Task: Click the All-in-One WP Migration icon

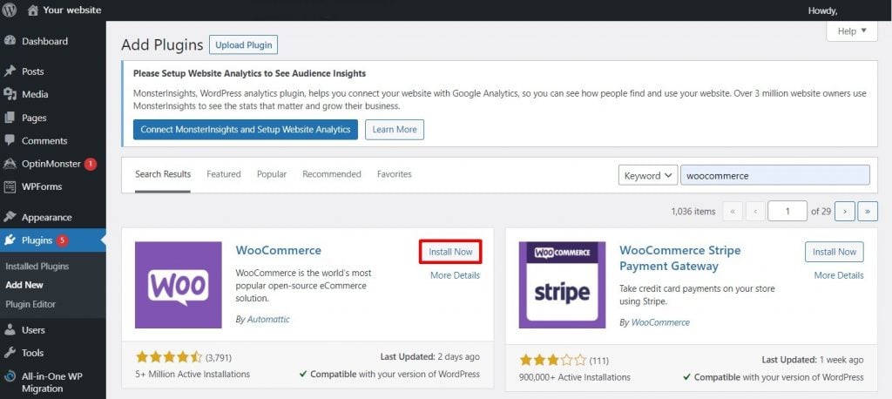Action: 10,376
